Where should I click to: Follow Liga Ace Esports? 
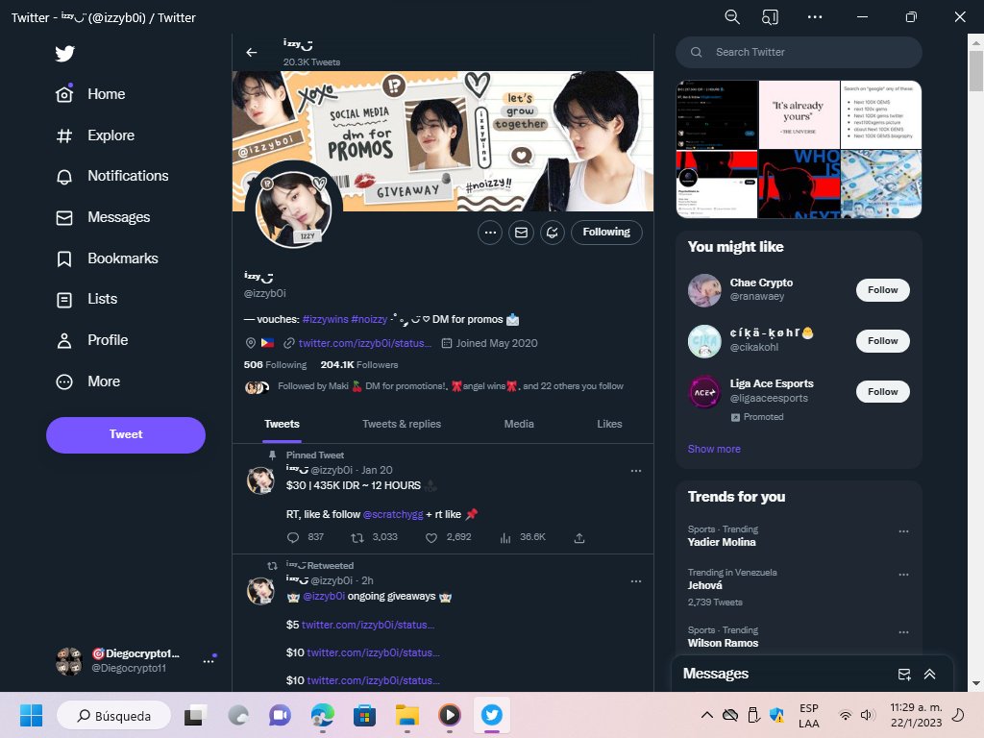point(882,392)
